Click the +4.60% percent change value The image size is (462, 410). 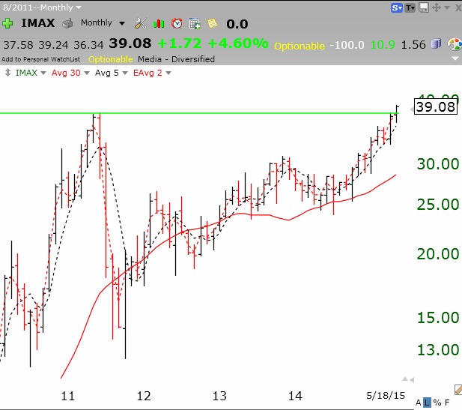coord(238,43)
